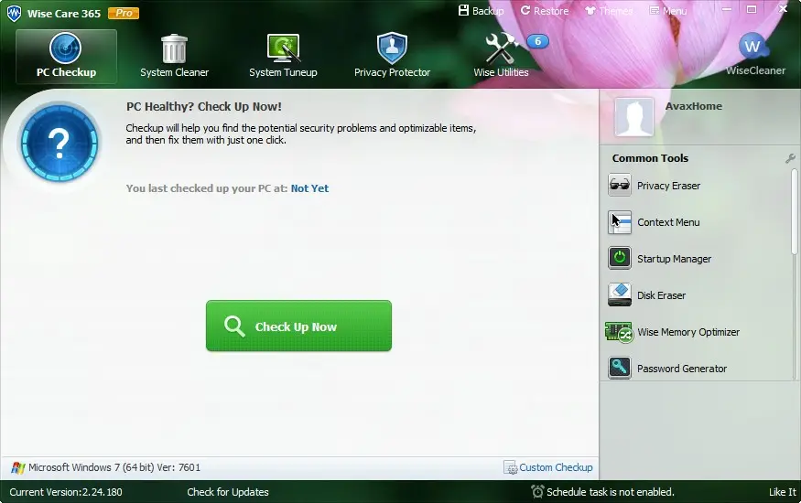Go to Privacy Protector tab
This screenshot has height=503, width=801.
pos(392,56)
